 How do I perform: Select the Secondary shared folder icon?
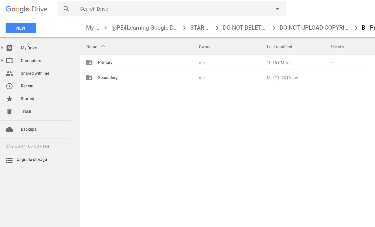point(89,78)
